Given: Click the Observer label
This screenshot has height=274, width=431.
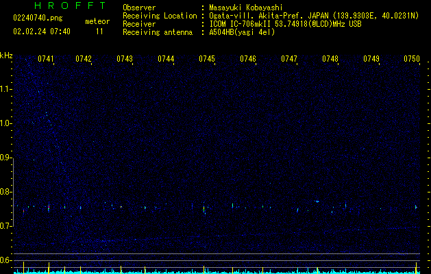Looking at the screenshot, I should [139, 8].
